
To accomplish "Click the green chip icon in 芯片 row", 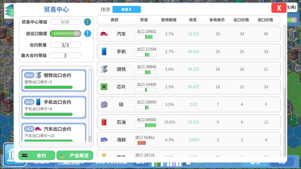I will click(x=104, y=87).
